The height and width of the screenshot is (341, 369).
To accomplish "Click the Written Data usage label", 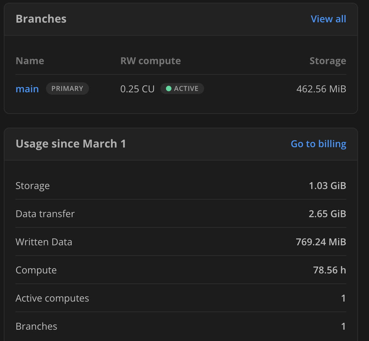I will tap(44, 242).
